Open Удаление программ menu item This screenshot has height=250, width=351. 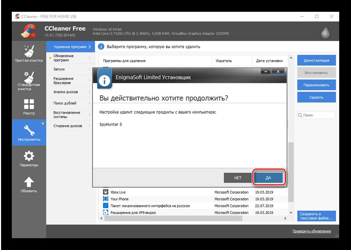click(70, 47)
